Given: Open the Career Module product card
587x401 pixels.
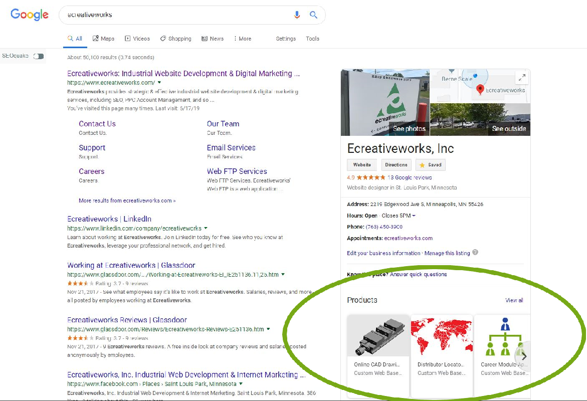Looking at the screenshot, I should tap(502, 356).
